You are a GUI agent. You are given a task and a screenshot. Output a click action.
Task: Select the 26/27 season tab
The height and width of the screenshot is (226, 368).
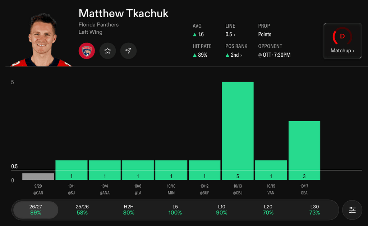(x=36, y=210)
